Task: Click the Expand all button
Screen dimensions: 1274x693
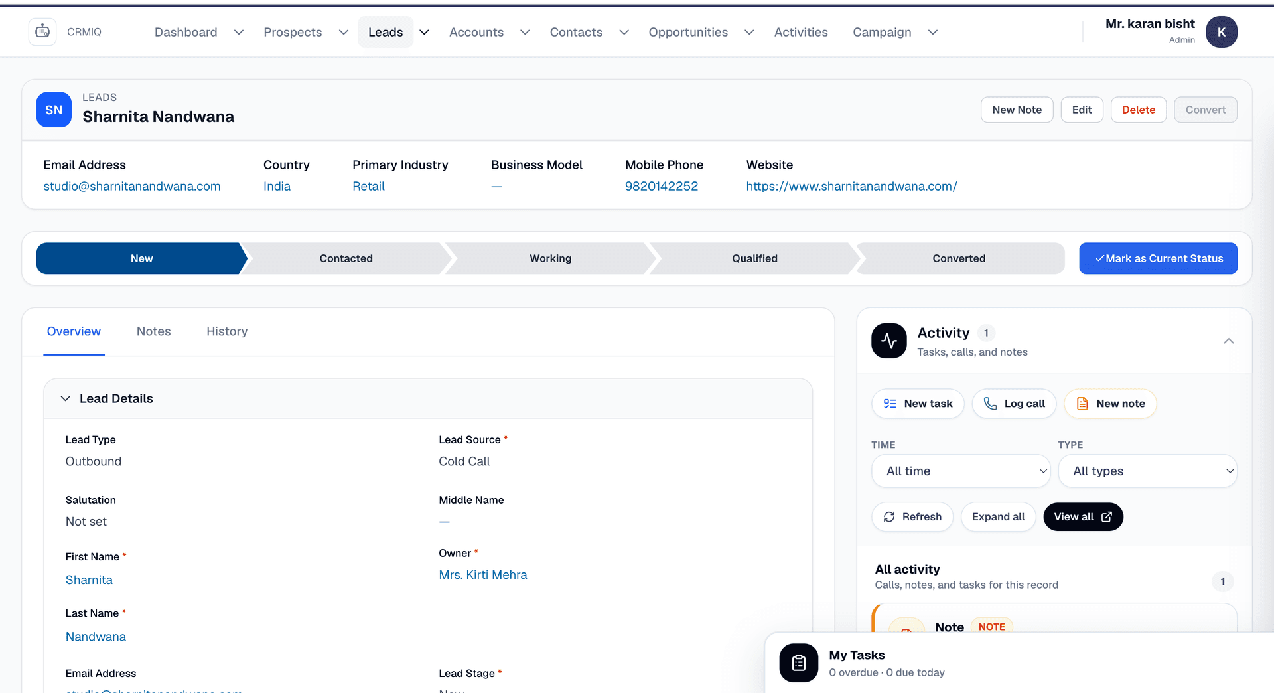Action: click(998, 517)
